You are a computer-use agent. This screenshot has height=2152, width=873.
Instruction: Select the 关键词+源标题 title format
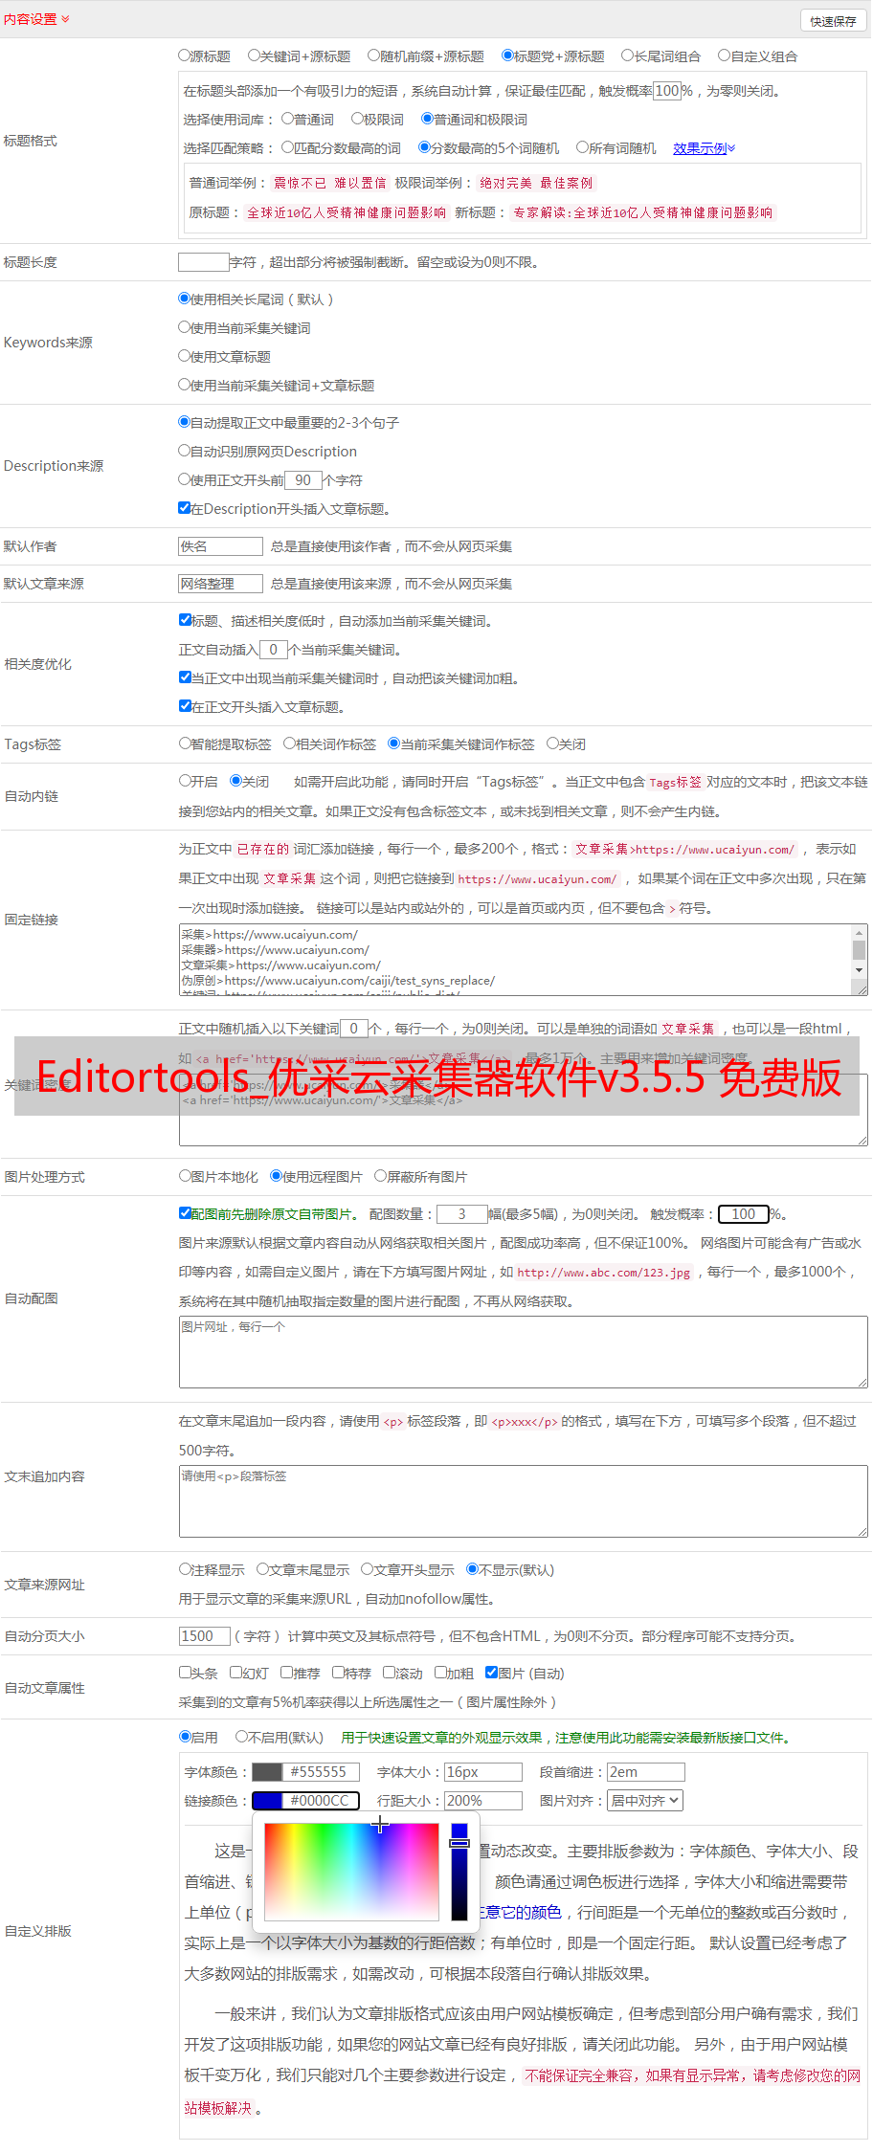pos(254,56)
